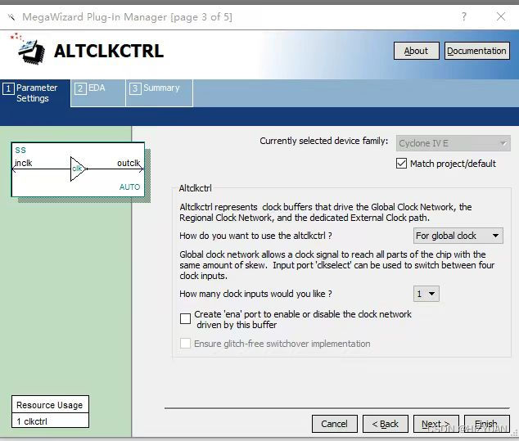Click the 'Altclkctrl' group box title
Viewport: 519px width, 441px height.
coord(195,188)
